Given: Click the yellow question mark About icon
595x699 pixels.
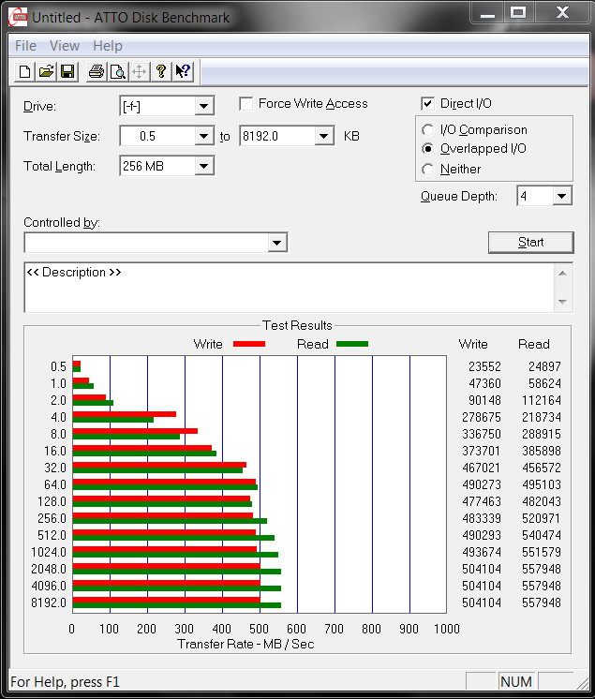Looking at the screenshot, I should pos(161,72).
